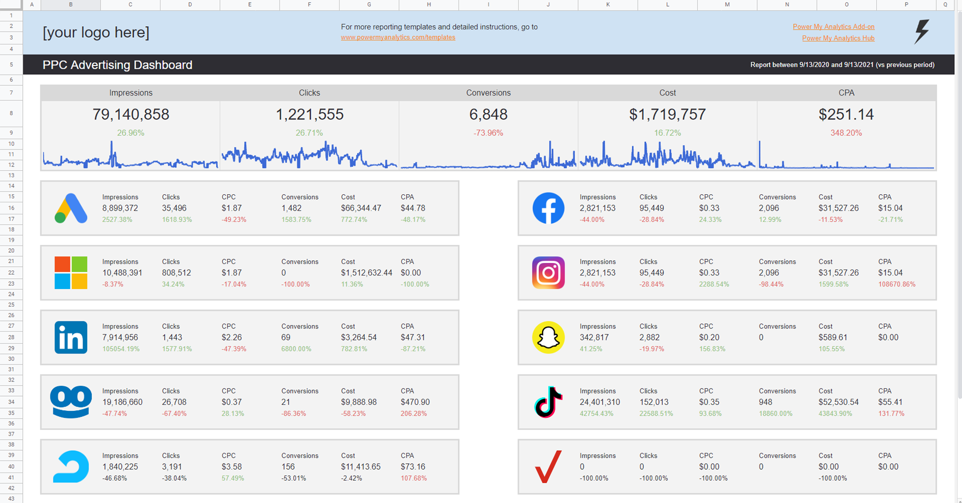Click the CPA sparkline chart

pos(846,155)
